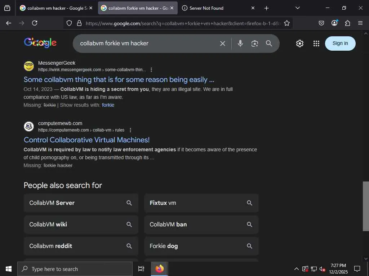
Task: Close the 'Server Not Found' tab
Action: coord(253,8)
